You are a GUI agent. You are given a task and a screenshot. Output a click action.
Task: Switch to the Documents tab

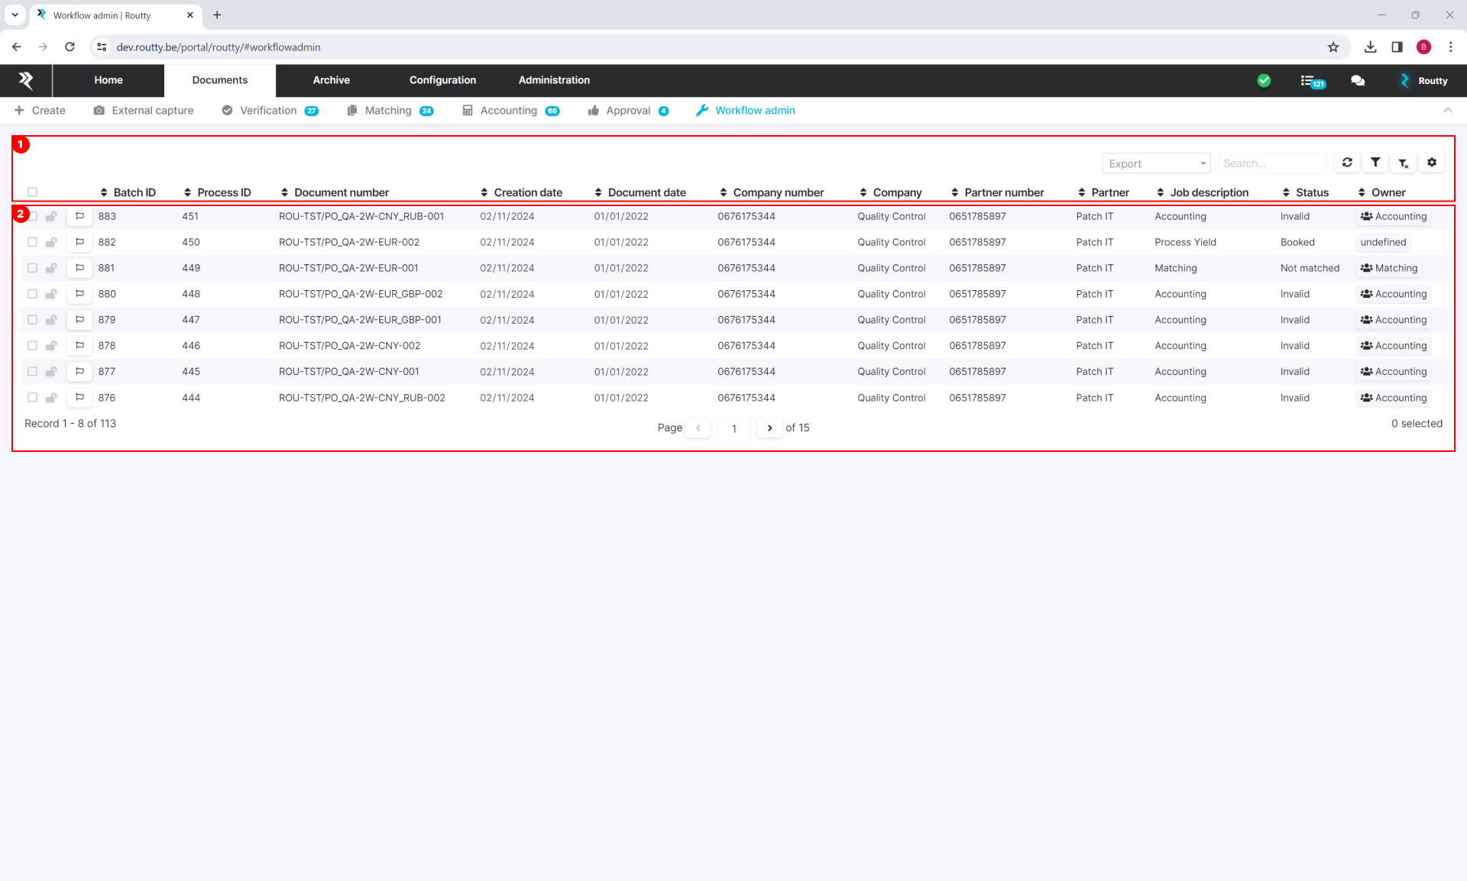(220, 79)
